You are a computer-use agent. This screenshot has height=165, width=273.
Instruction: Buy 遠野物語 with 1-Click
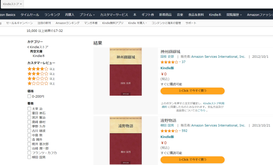[192, 159]
